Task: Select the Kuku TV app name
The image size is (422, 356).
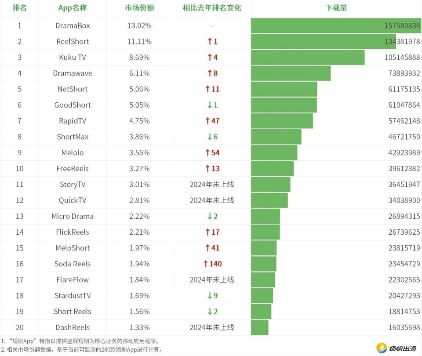Action: [x=73, y=58]
